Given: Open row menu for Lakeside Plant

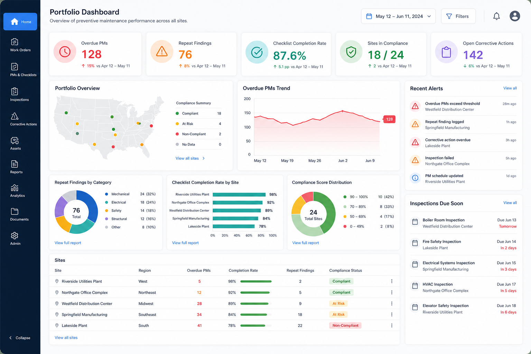Looking at the screenshot, I should (x=392, y=326).
